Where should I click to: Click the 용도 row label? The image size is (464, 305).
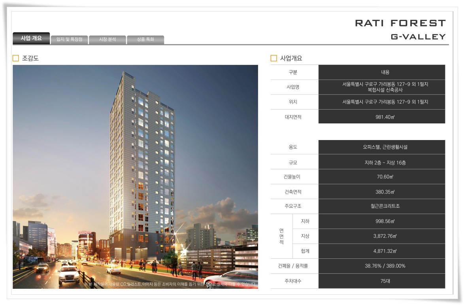pyautogui.click(x=293, y=147)
